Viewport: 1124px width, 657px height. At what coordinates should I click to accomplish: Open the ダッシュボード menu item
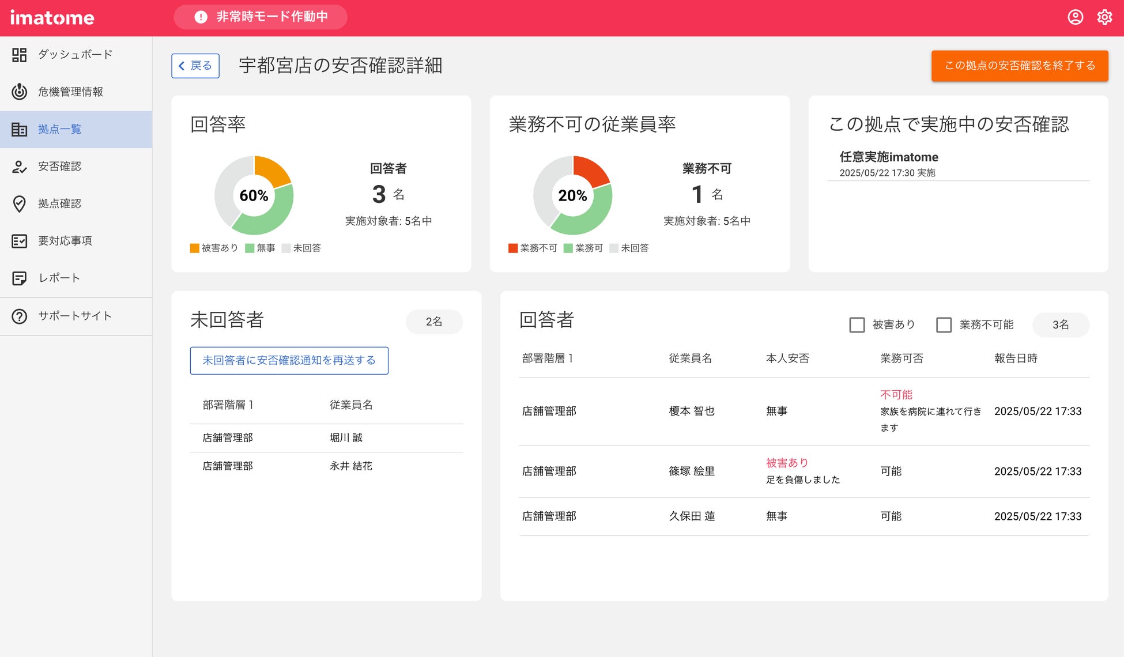click(x=75, y=55)
